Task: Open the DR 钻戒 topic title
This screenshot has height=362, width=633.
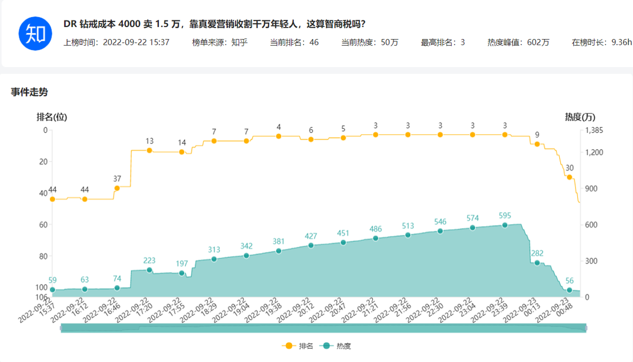Action: click(214, 24)
